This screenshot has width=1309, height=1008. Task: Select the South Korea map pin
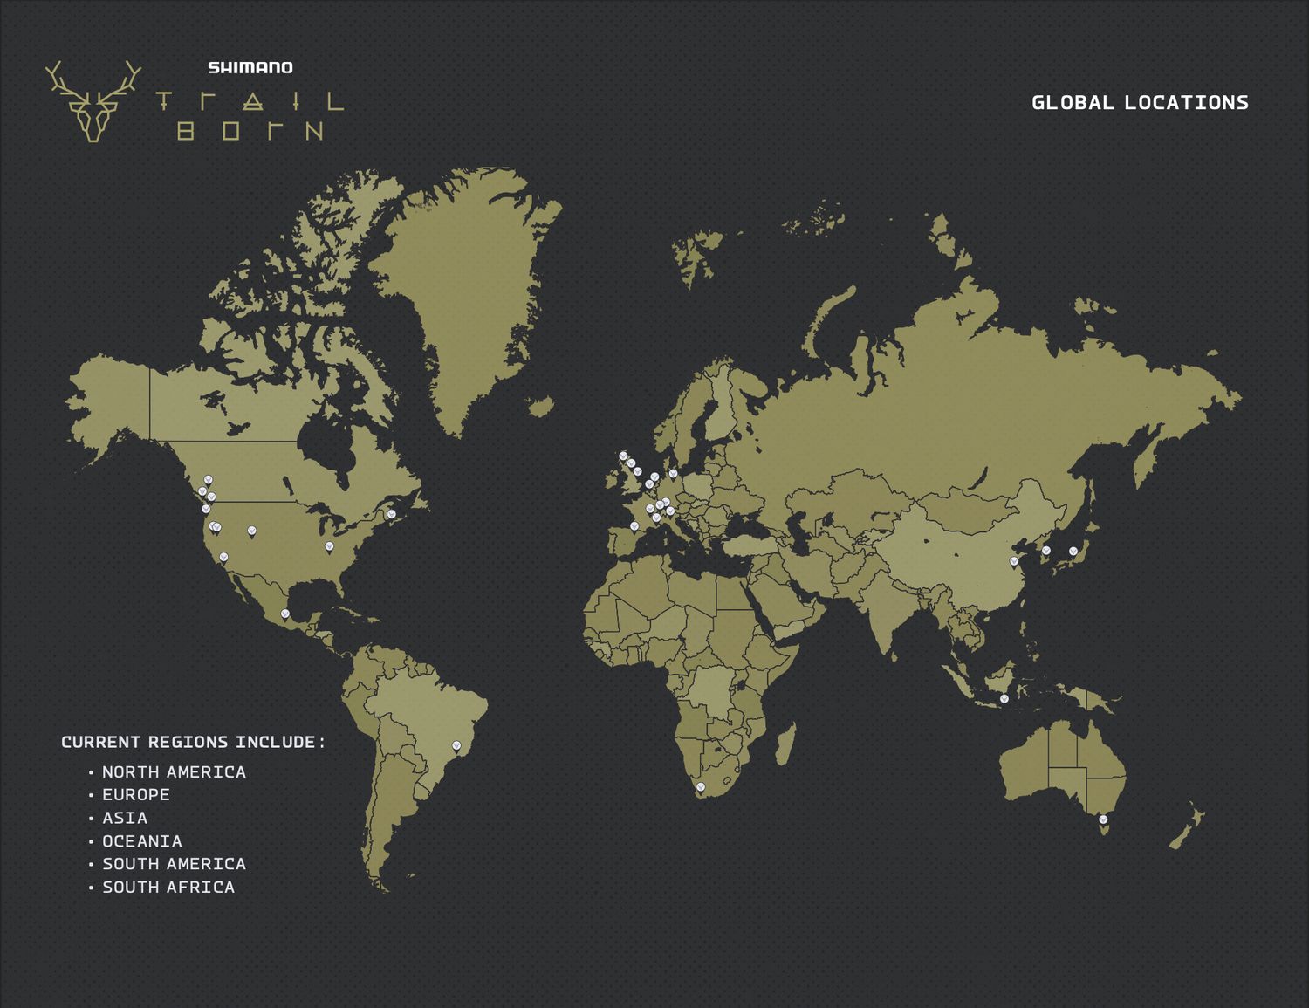[1045, 551]
